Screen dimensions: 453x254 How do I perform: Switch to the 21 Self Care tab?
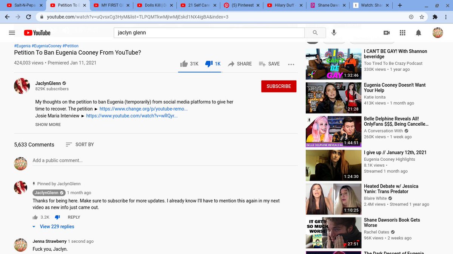(x=199, y=5)
